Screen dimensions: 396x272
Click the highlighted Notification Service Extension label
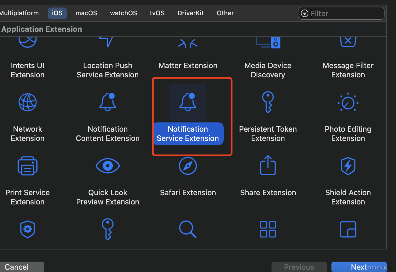click(188, 134)
